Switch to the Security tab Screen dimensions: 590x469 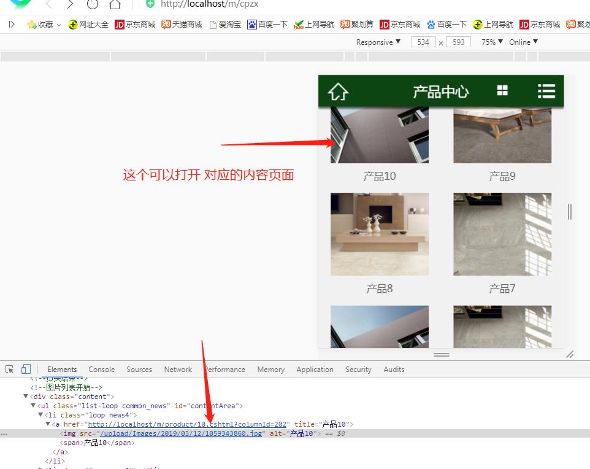click(358, 370)
